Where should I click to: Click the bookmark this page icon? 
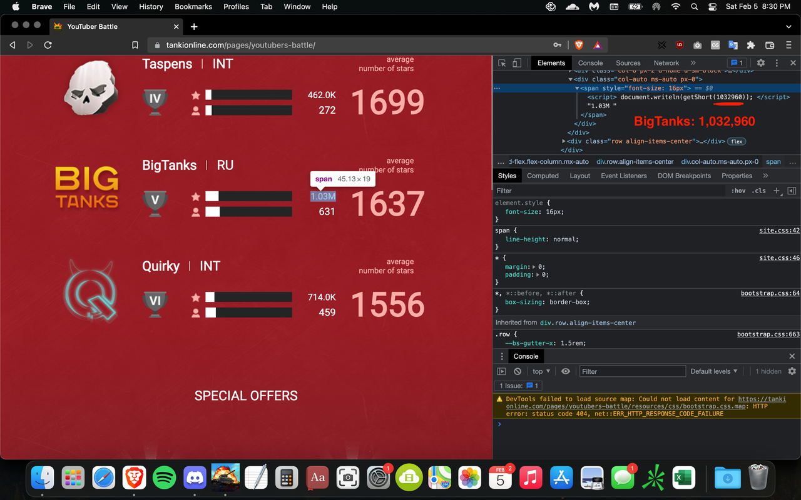click(x=135, y=45)
